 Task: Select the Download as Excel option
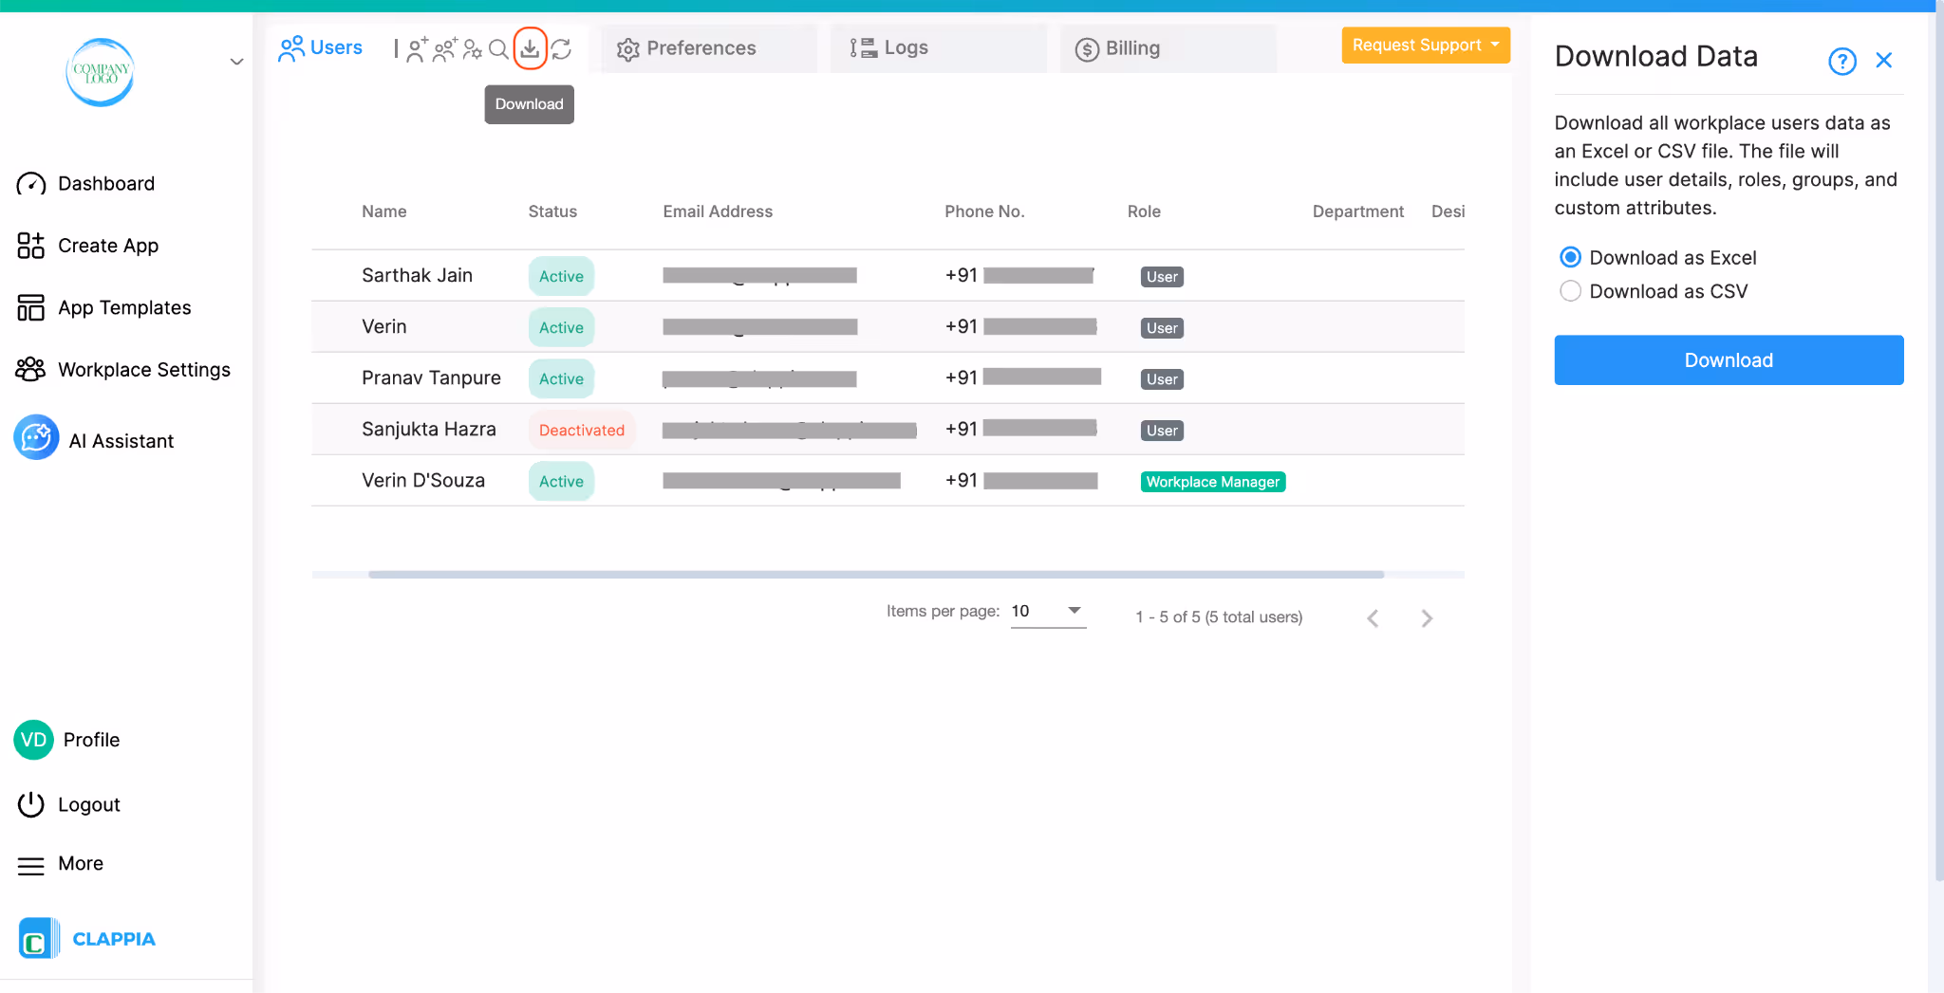tap(1571, 257)
